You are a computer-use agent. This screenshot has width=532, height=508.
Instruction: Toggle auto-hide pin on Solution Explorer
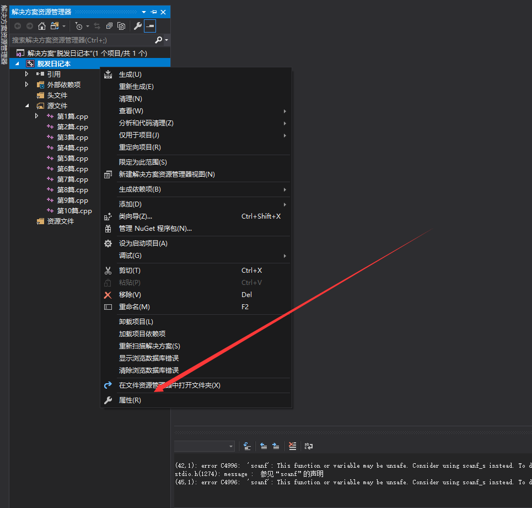pyautogui.click(x=154, y=12)
